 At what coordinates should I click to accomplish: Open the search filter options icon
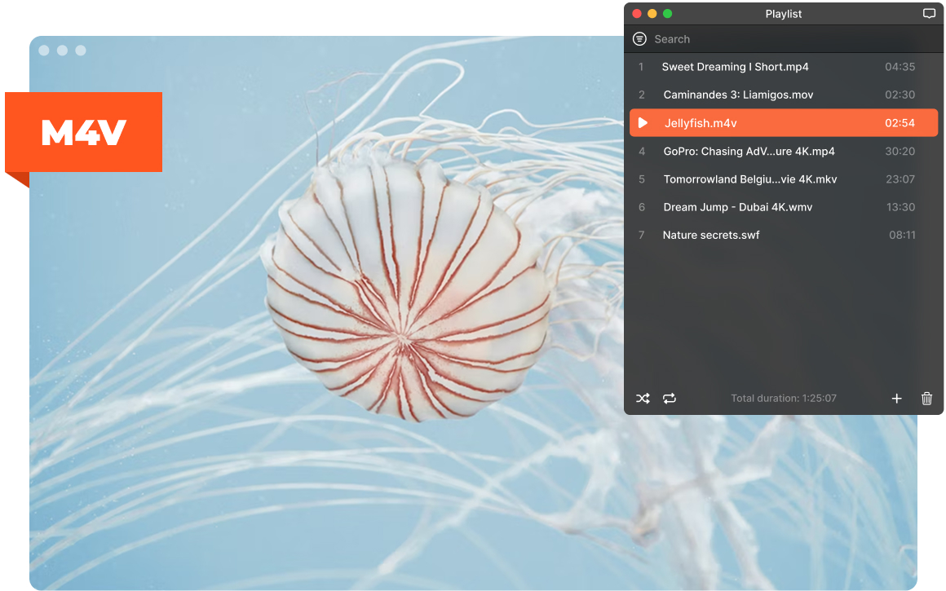point(639,39)
